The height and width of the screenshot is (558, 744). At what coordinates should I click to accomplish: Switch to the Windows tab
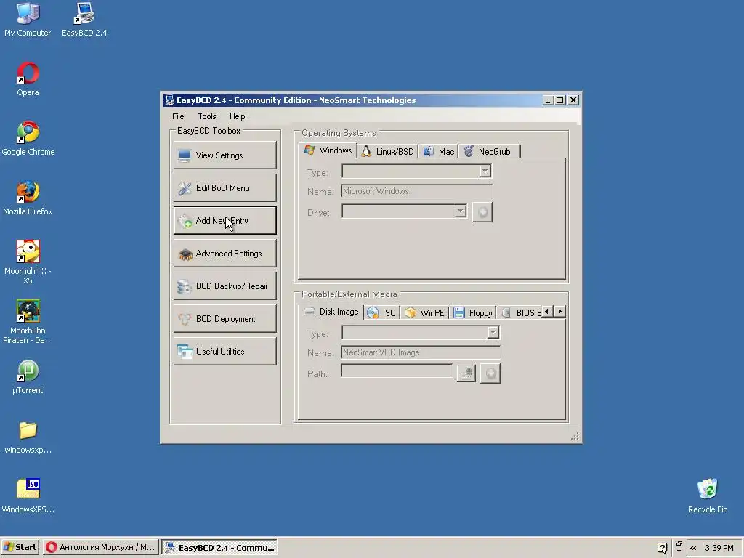click(x=328, y=151)
